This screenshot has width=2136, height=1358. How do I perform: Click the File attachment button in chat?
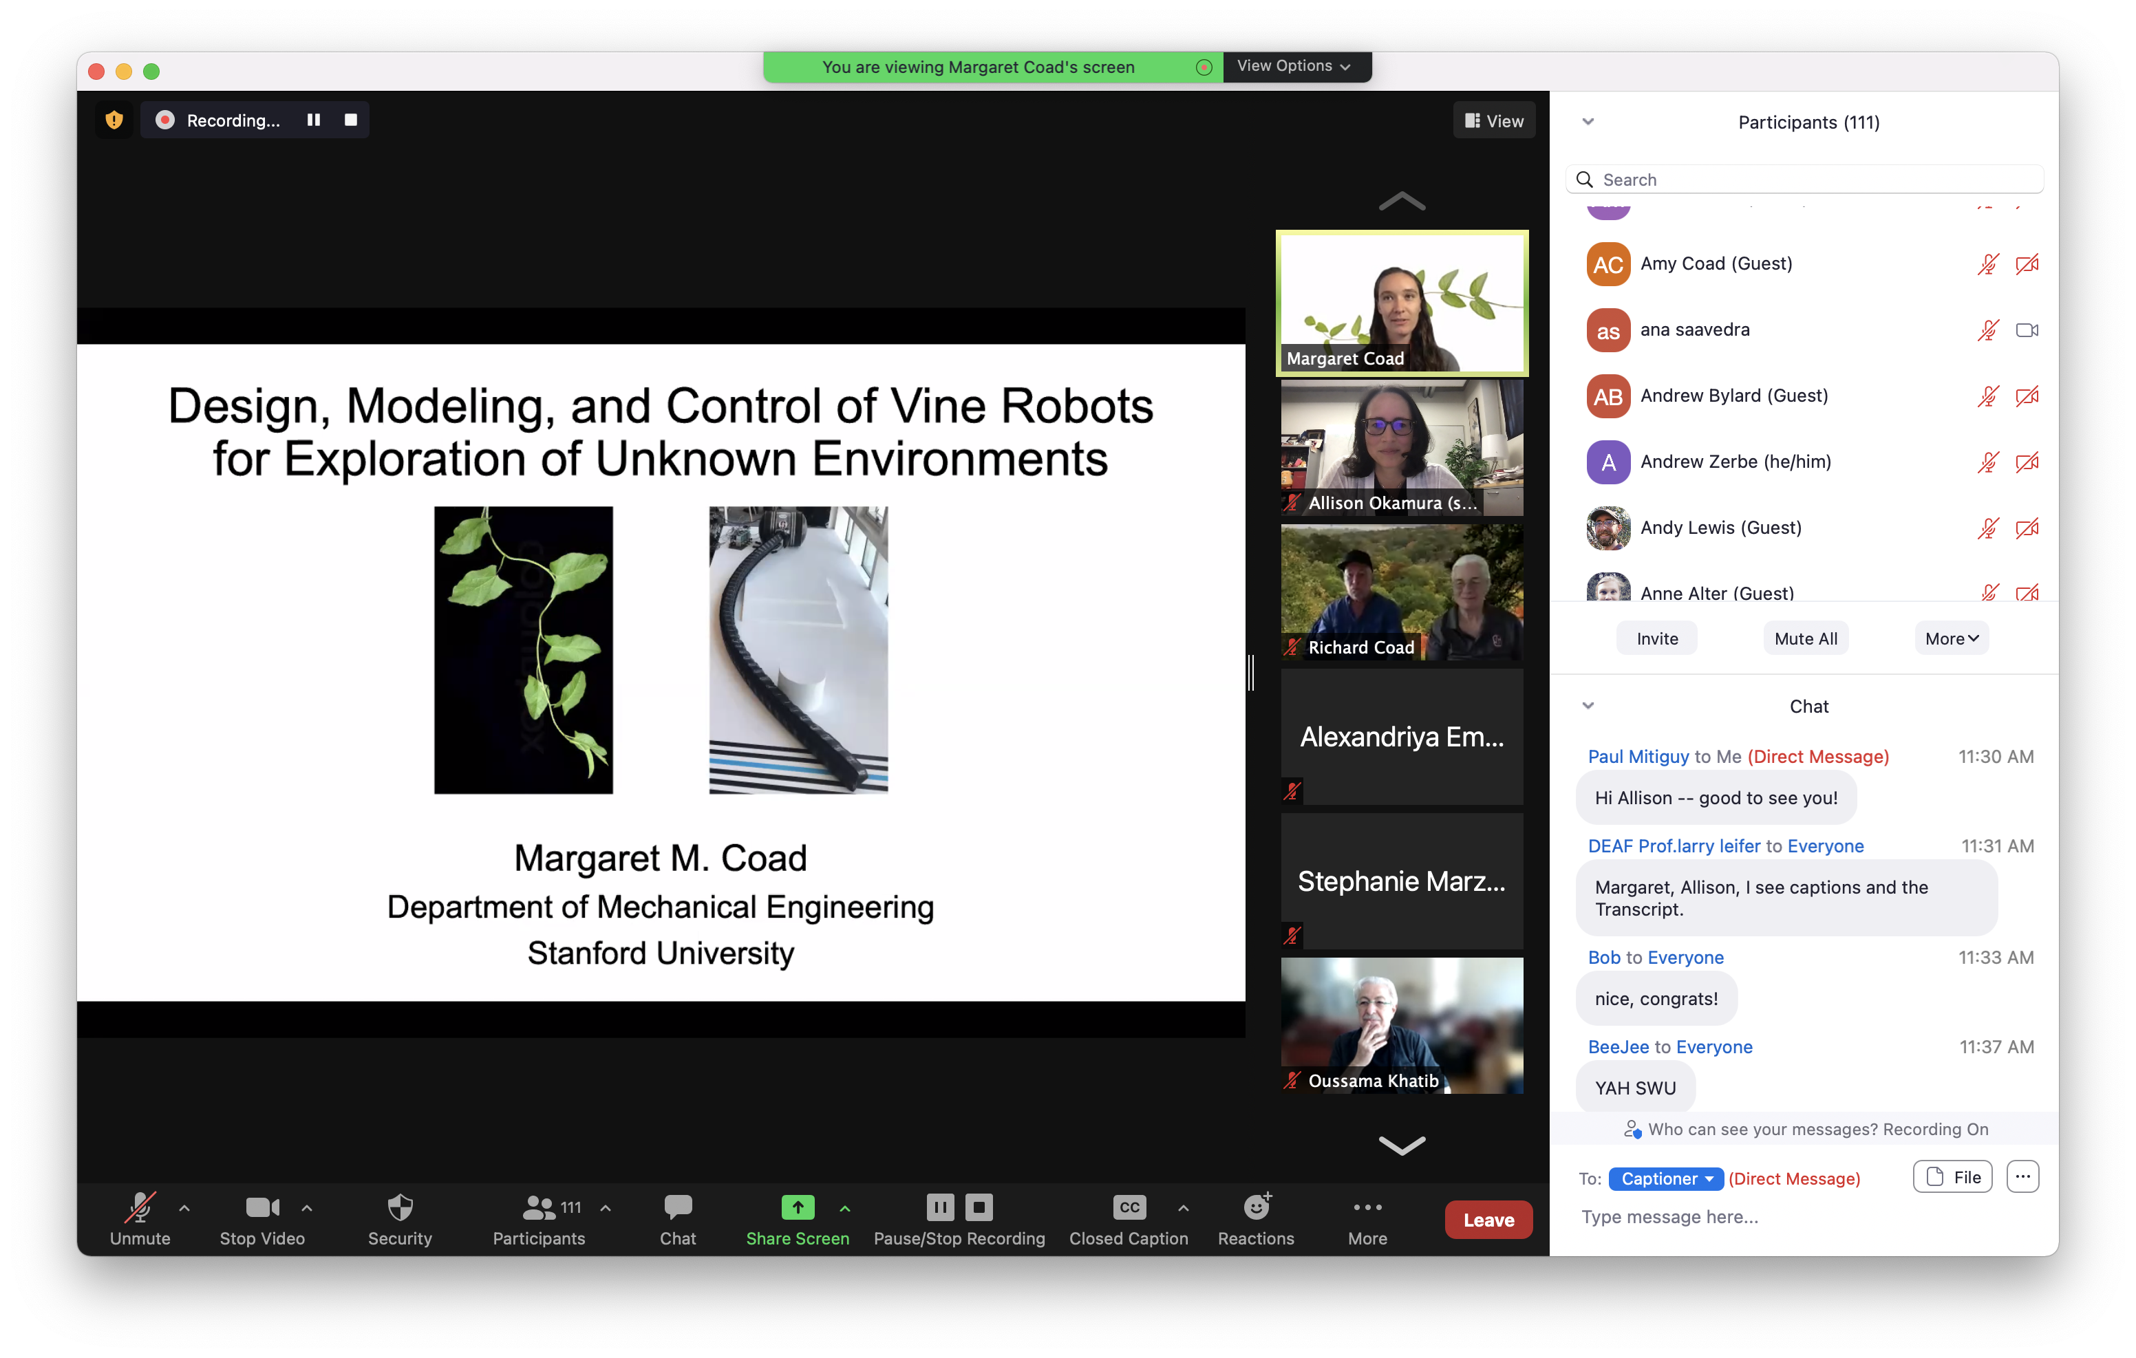(x=1952, y=1177)
